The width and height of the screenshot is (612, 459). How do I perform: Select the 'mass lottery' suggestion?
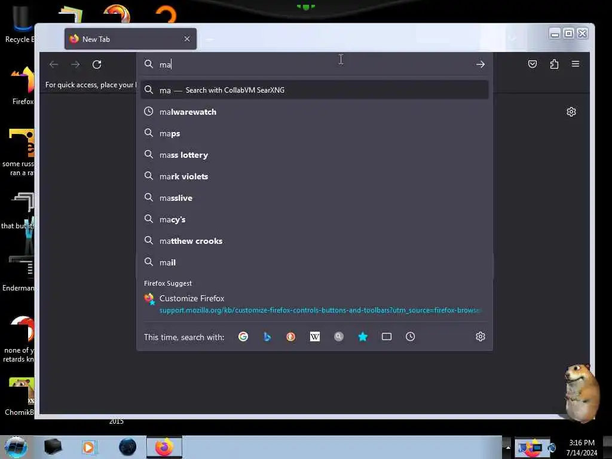(314, 155)
